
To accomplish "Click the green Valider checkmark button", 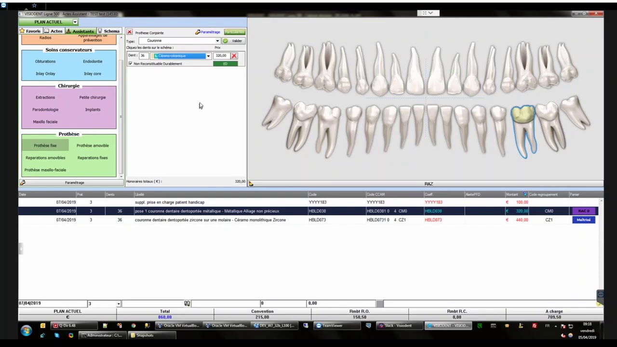I will pyautogui.click(x=233, y=41).
